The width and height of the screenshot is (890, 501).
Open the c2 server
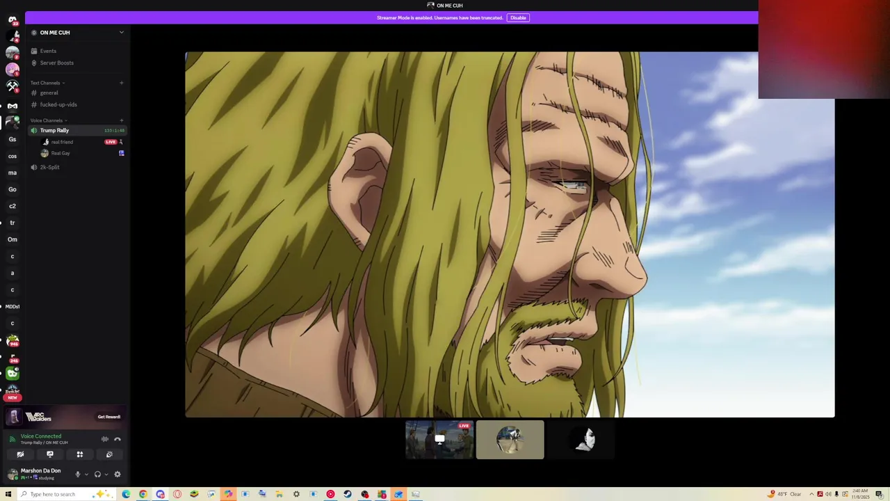click(13, 206)
